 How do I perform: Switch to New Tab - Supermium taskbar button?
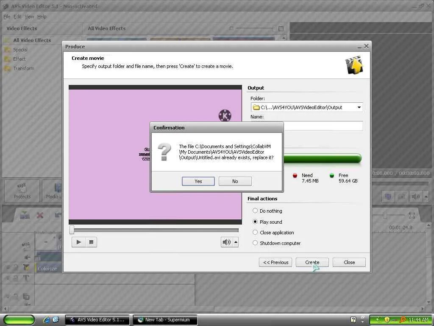click(165, 320)
